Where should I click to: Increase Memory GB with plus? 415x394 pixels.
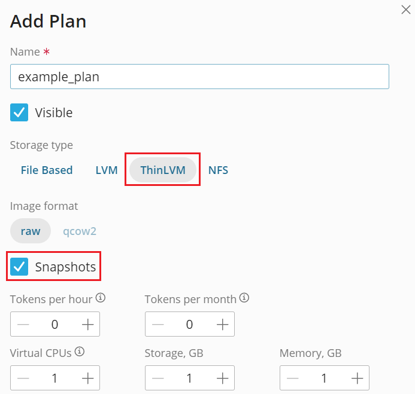(x=357, y=378)
